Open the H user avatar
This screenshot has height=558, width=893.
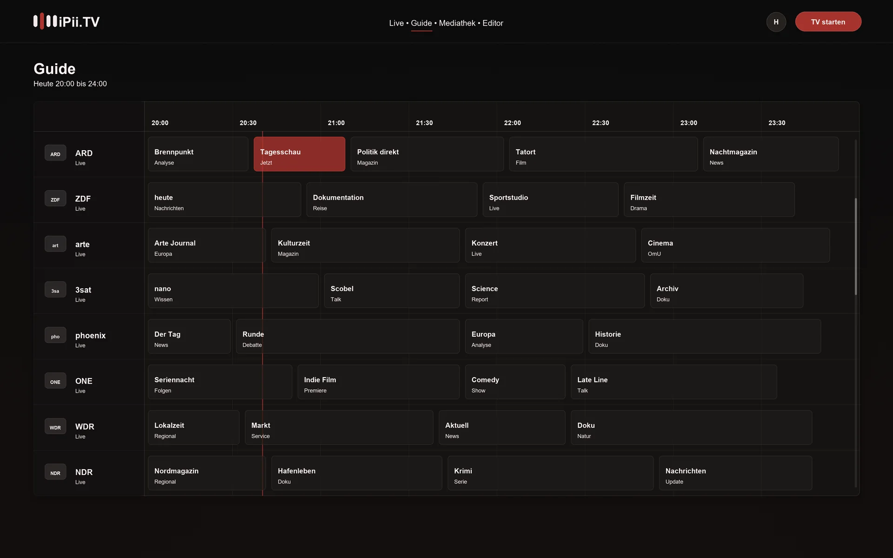776,22
